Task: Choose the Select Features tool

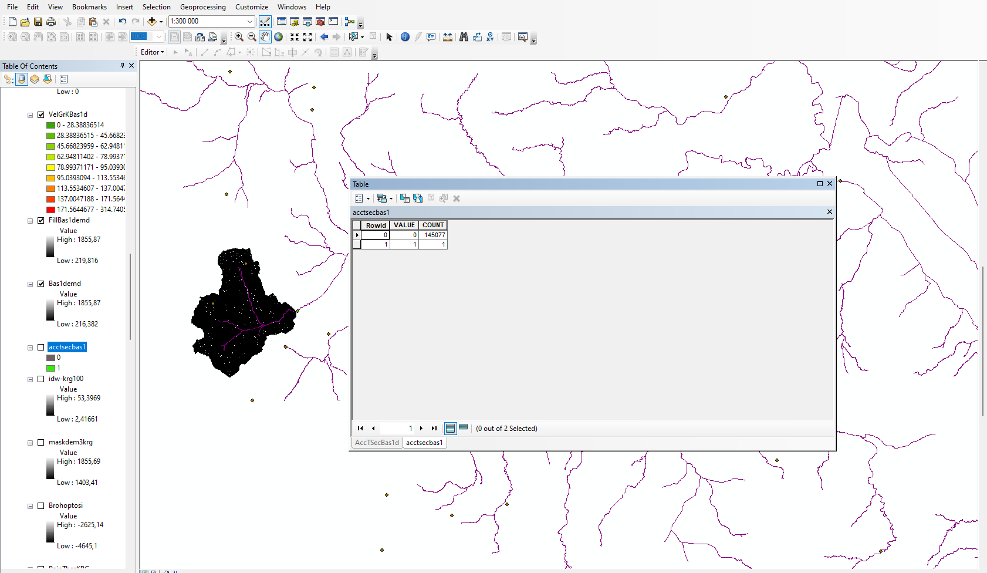Action: click(x=353, y=37)
